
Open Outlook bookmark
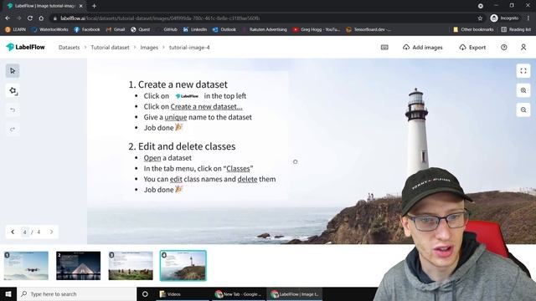pos(224,30)
